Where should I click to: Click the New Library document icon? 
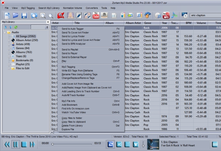click(x=7, y=15)
